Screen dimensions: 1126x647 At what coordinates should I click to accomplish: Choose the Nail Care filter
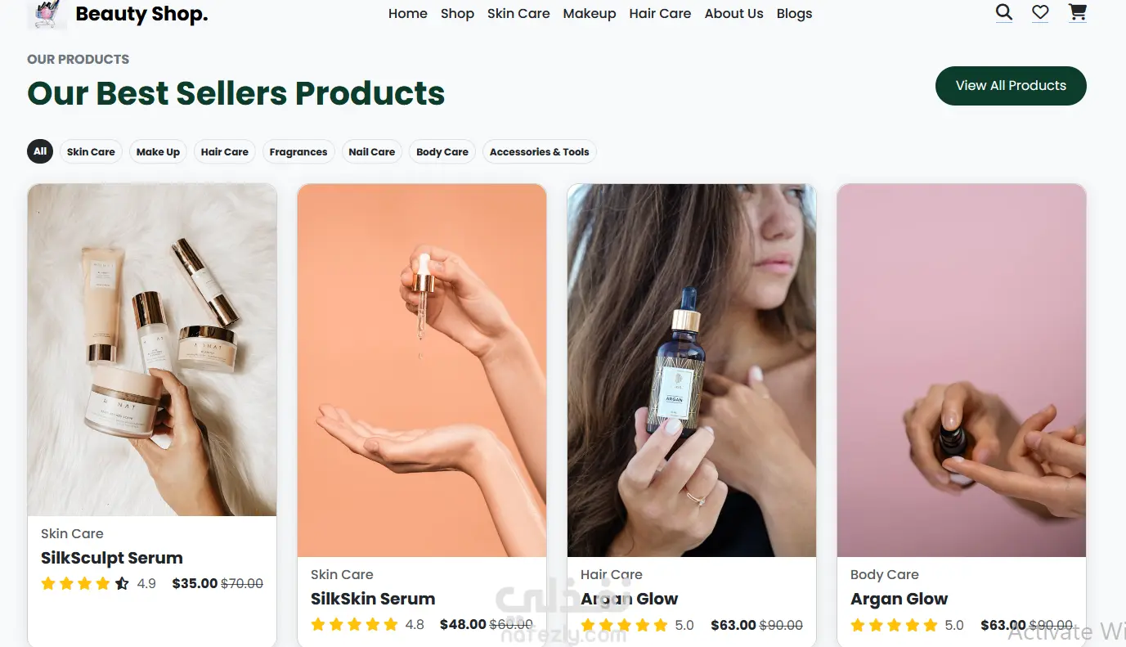(371, 151)
